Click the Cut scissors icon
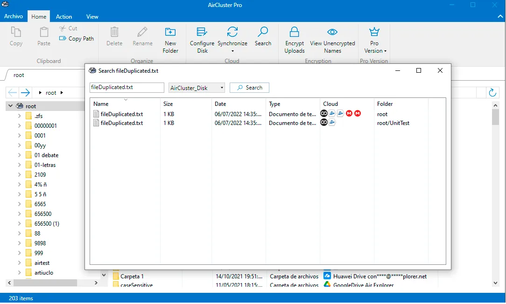The width and height of the screenshot is (506, 304). [63, 28]
